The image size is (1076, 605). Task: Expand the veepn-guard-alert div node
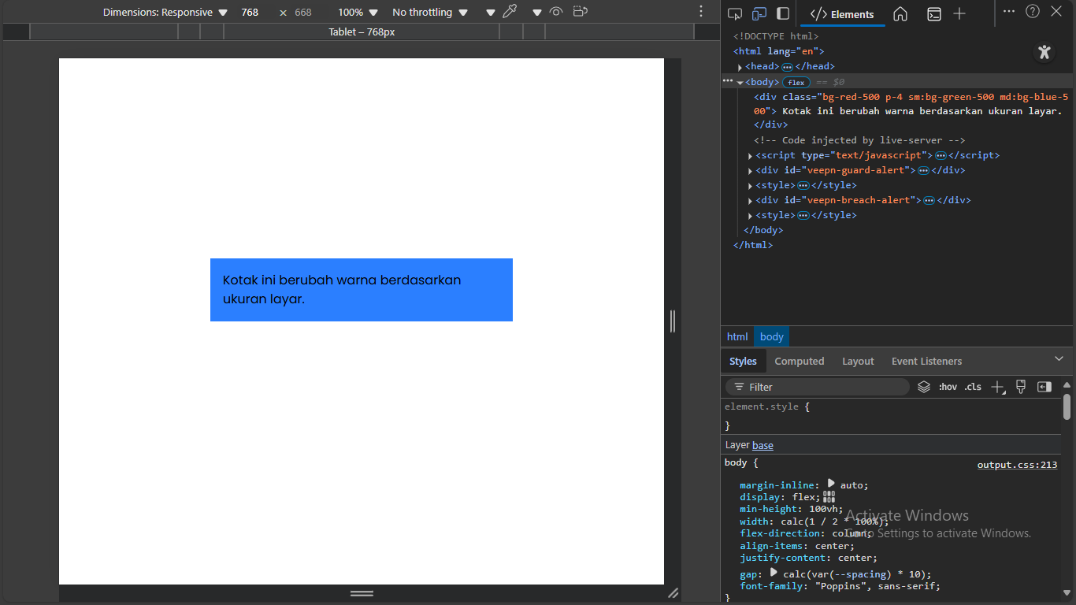point(750,171)
